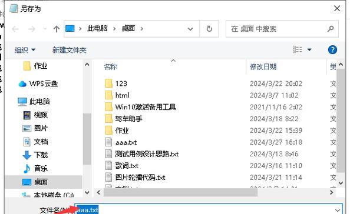Click the date 2024/3/22 20:02
350x214 pixels.
coord(276,83)
